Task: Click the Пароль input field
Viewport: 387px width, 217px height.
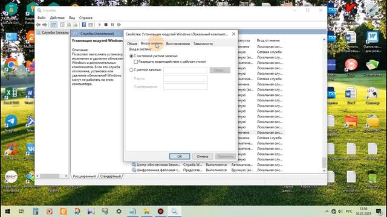Action: pyautogui.click(x=186, y=78)
